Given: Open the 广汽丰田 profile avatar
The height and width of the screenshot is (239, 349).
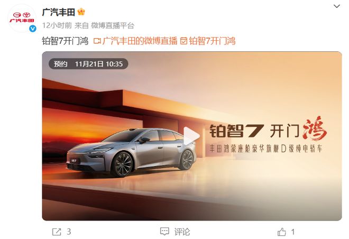Looking at the screenshot, I should [22, 19].
